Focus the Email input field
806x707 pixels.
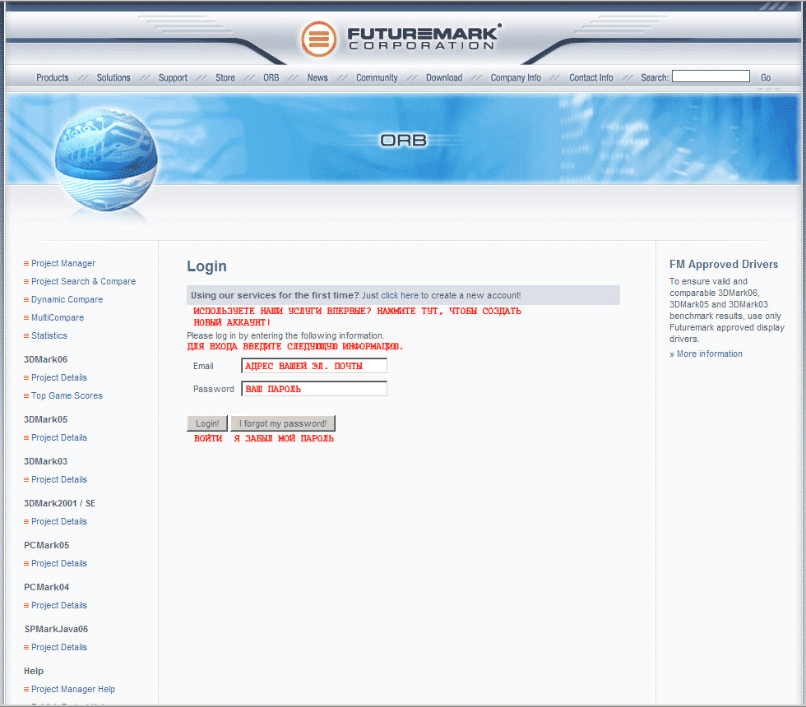(x=314, y=366)
